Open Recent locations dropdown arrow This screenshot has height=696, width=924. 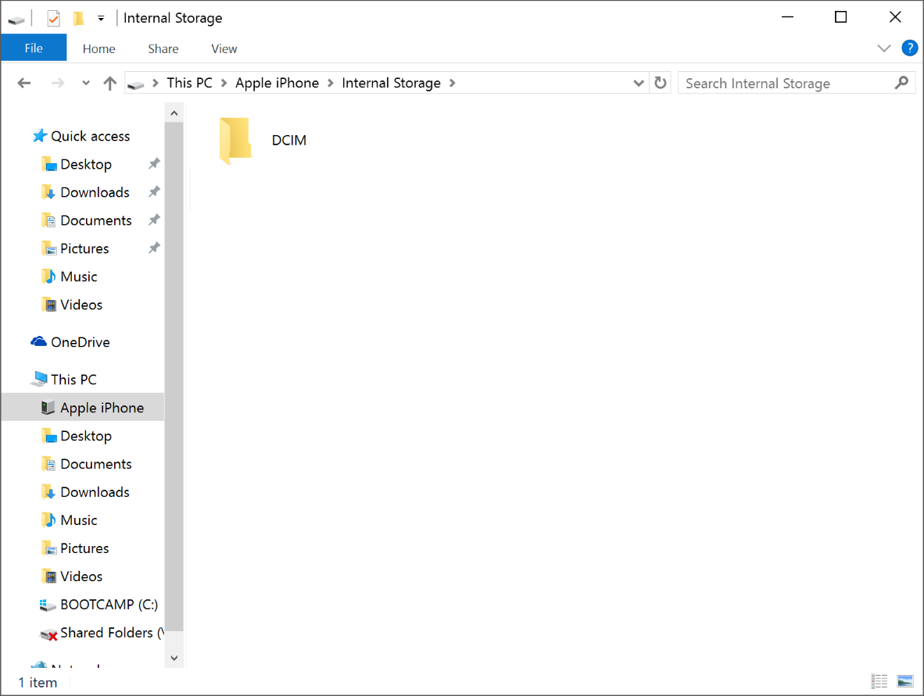click(86, 84)
